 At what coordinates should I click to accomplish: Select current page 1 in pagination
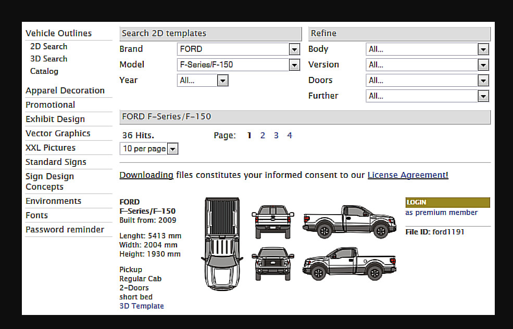pos(249,136)
